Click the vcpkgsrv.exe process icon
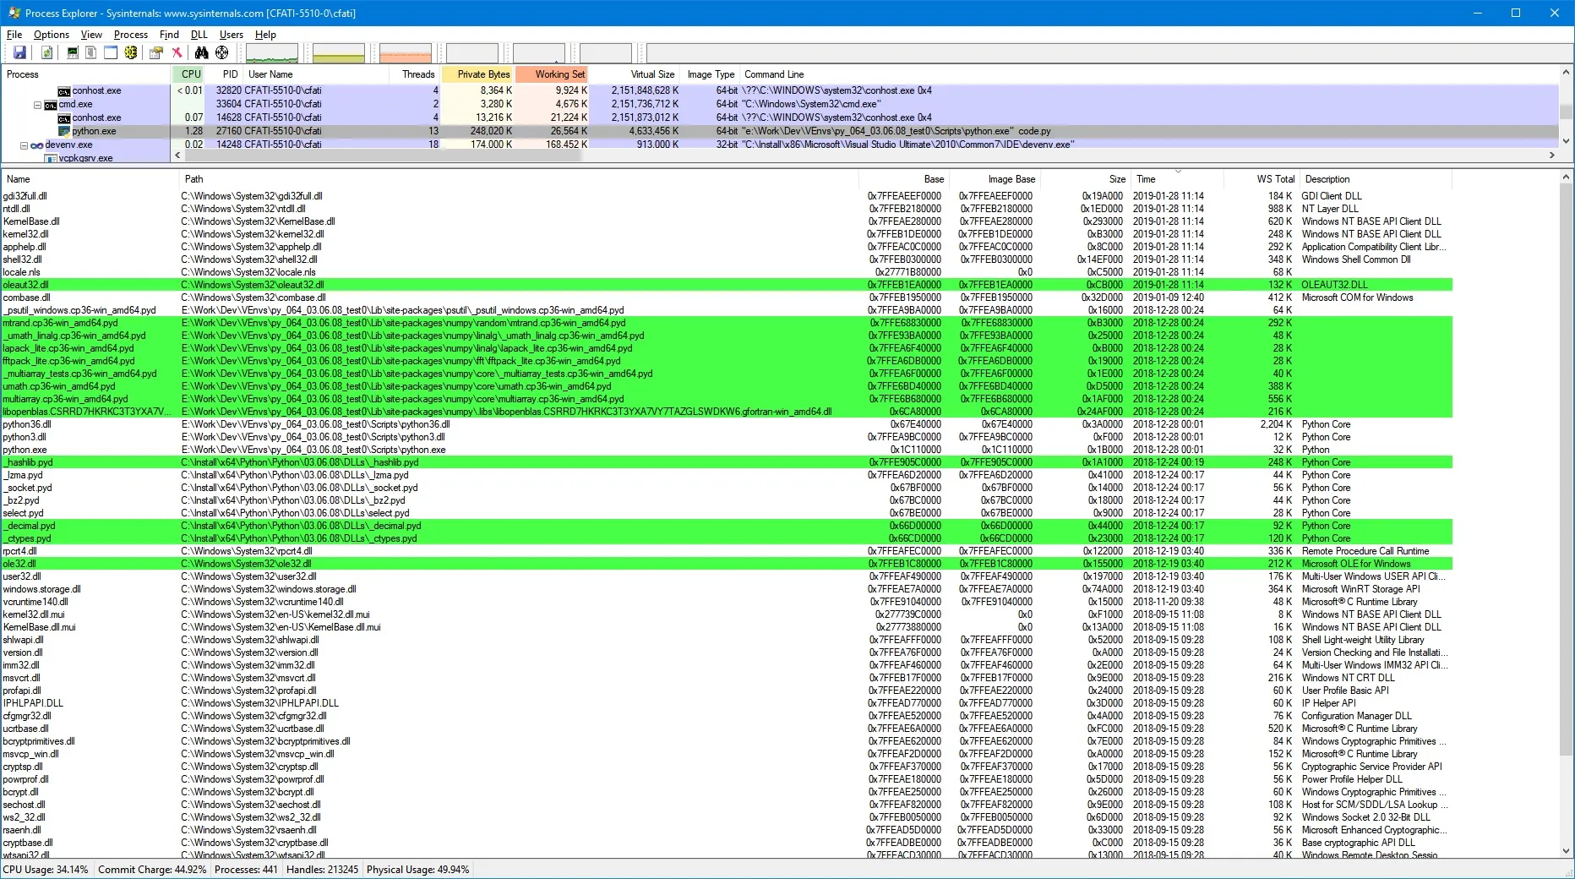This screenshot has height=879, width=1575. [x=51, y=158]
